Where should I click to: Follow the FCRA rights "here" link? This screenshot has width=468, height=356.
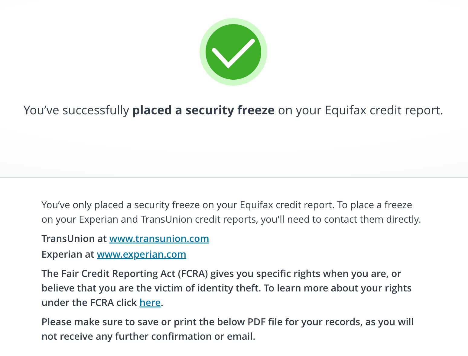(x=150, y=303)
